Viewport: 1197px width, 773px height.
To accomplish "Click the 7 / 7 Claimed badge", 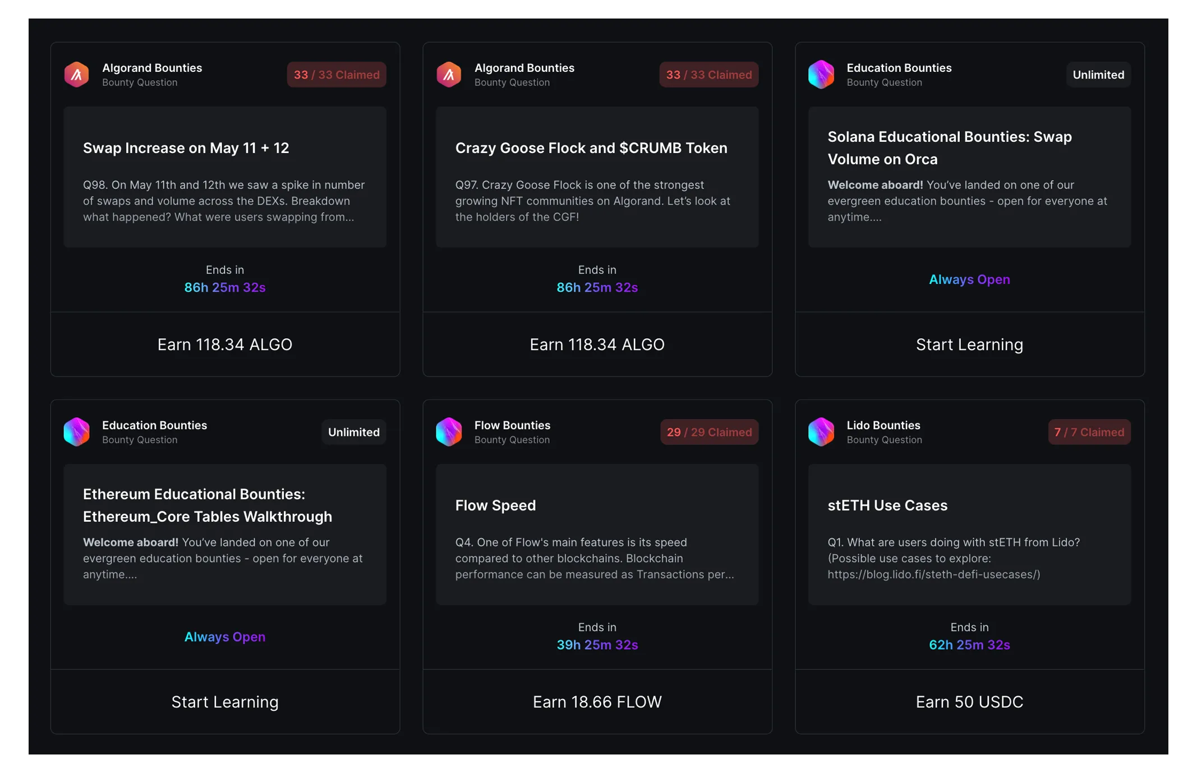I will (x=1089, y=432).
